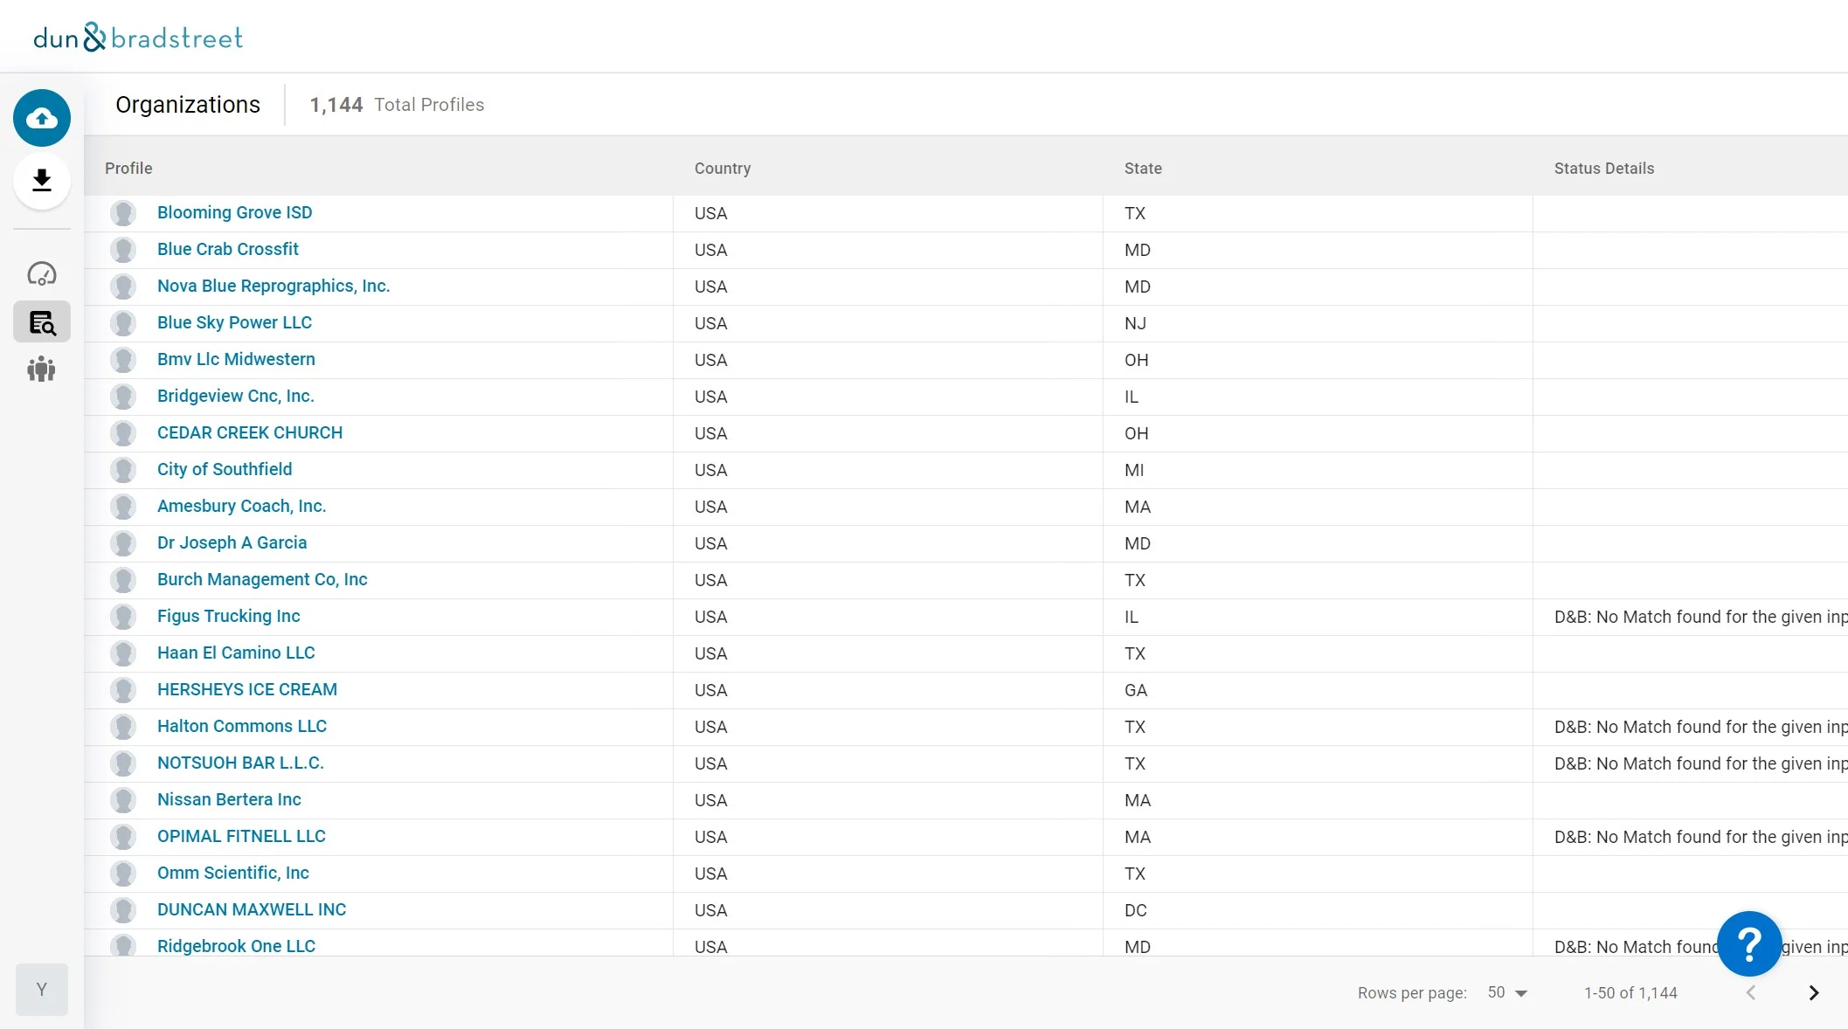Click the Country column header
This screenshot has height=1029, width=1848.
pyautogui.click(x=723, y=169)
